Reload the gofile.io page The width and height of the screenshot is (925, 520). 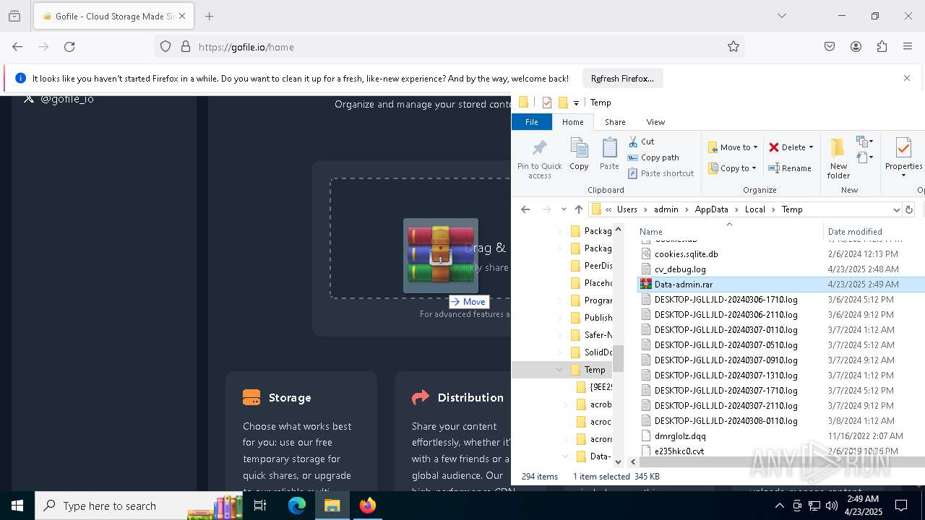(x=69, y=47)
